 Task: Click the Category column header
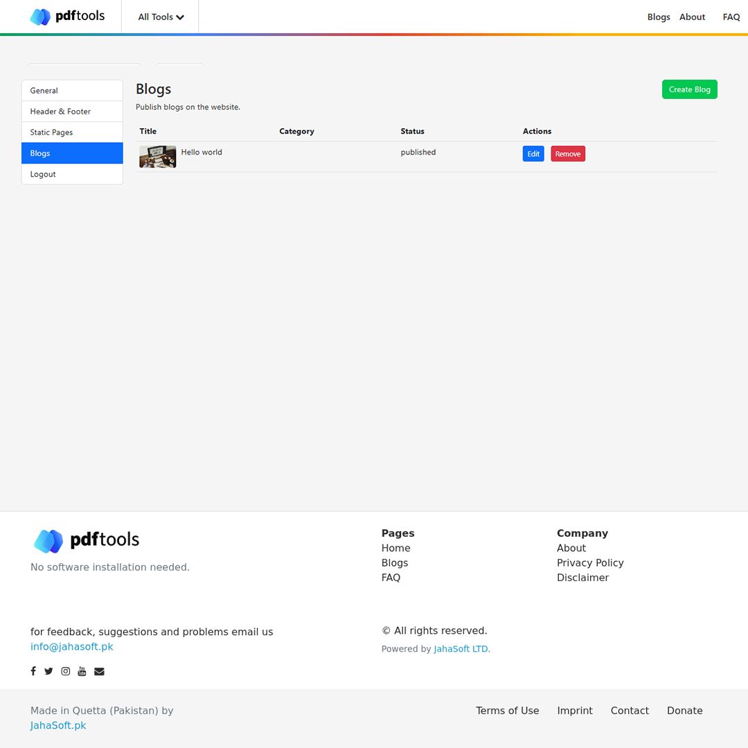point(296,131)
